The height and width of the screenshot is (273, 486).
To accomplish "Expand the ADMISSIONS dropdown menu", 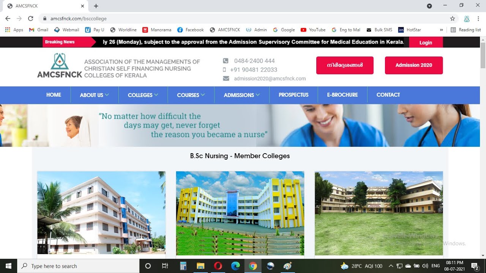I will [242, 95].
